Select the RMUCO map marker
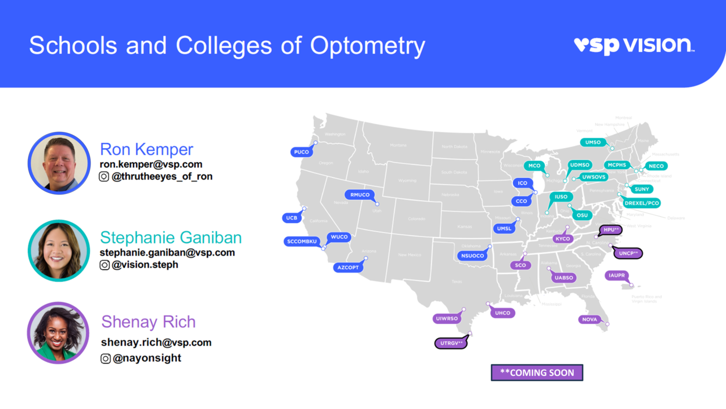Viewport: 726px width, 409px height. point(360,195)
